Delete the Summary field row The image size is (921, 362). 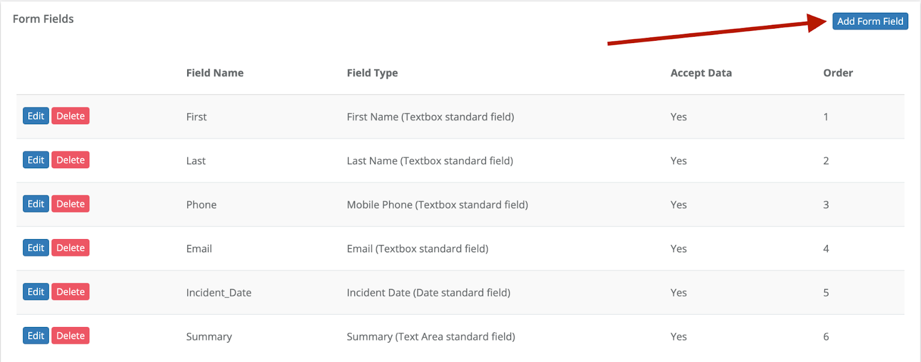(70, 336)
